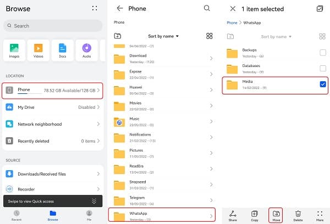The image size is (330, 224).
Task: Go back from the Phone screen
Action: pyautogui.click(x=120, y=8)
